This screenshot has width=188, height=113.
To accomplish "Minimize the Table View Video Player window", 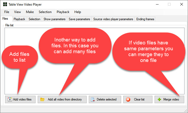I will (x=157, y=5).
